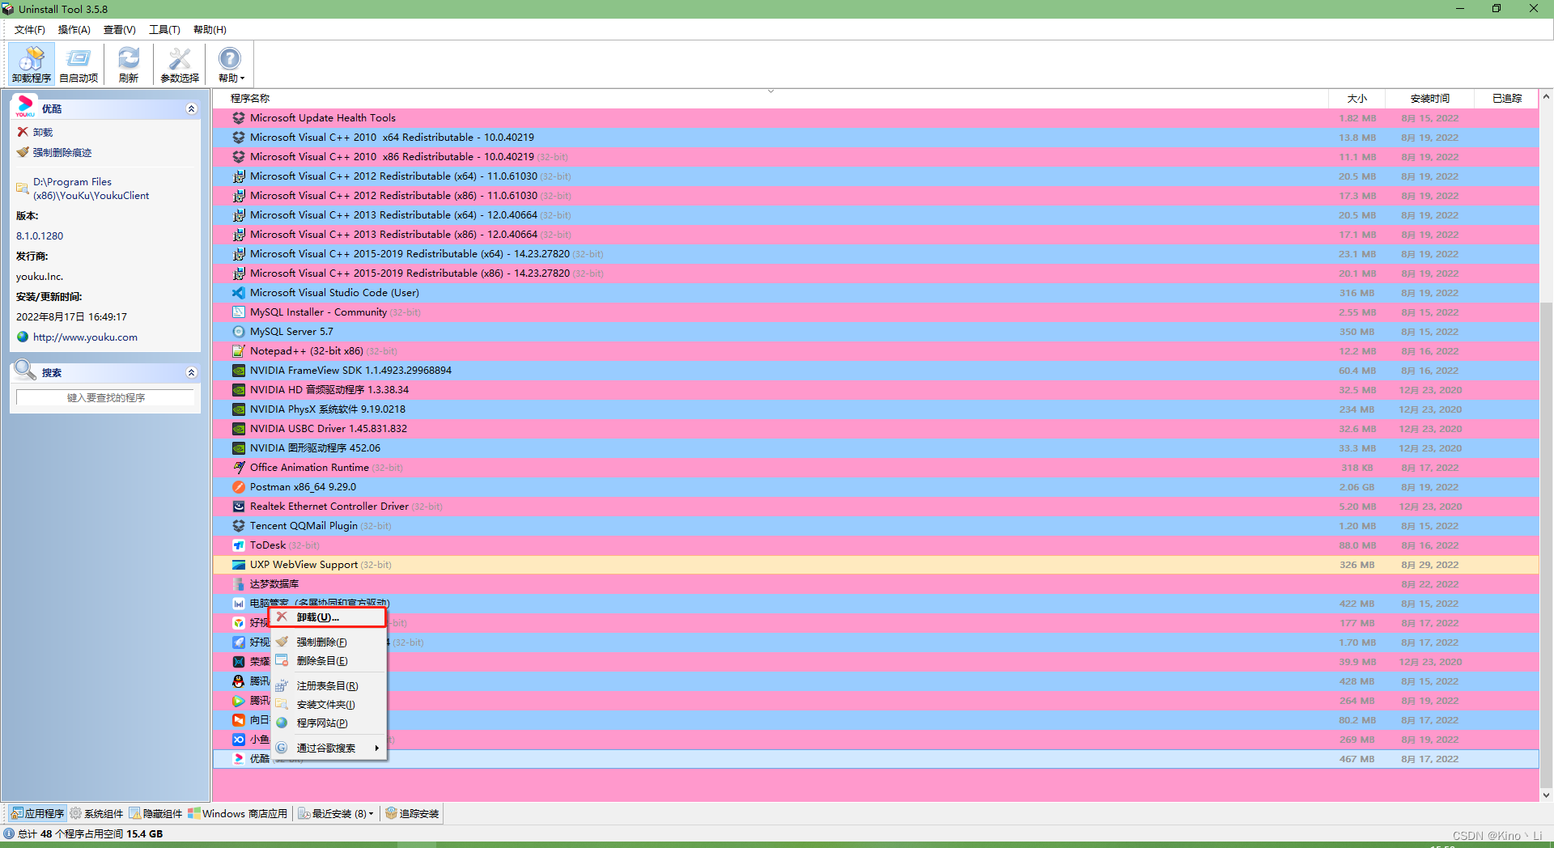Sort by the 大小 column header
1554x848 pixels.
tap(1357, 99)
